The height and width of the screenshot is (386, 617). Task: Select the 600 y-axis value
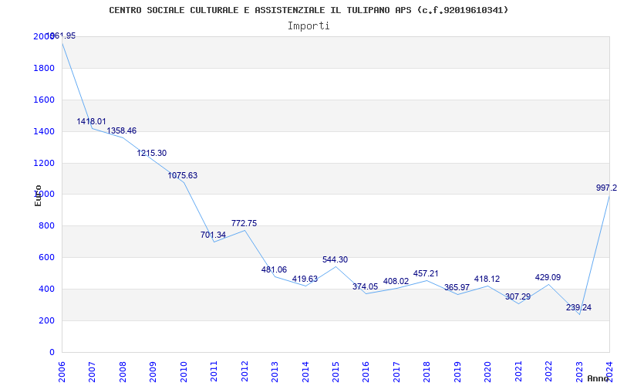pyautogui.click(x=49, y=258)
